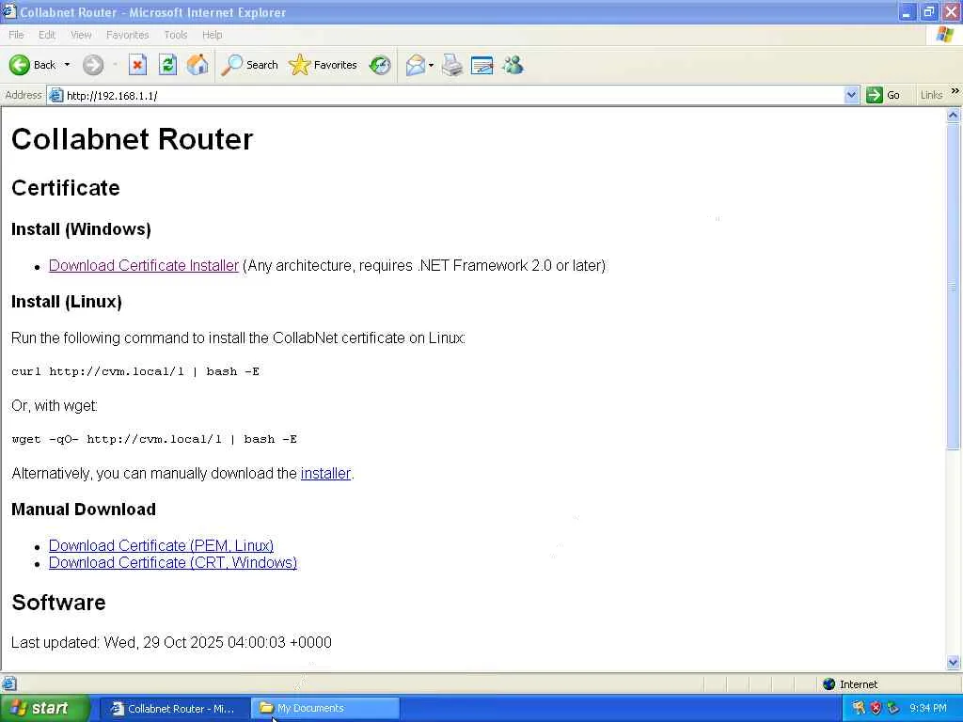The width and height of the screenshot is (963, 722).
Task: Click Download Certificate (PEM, Linux) link
Action: point(161,545)
